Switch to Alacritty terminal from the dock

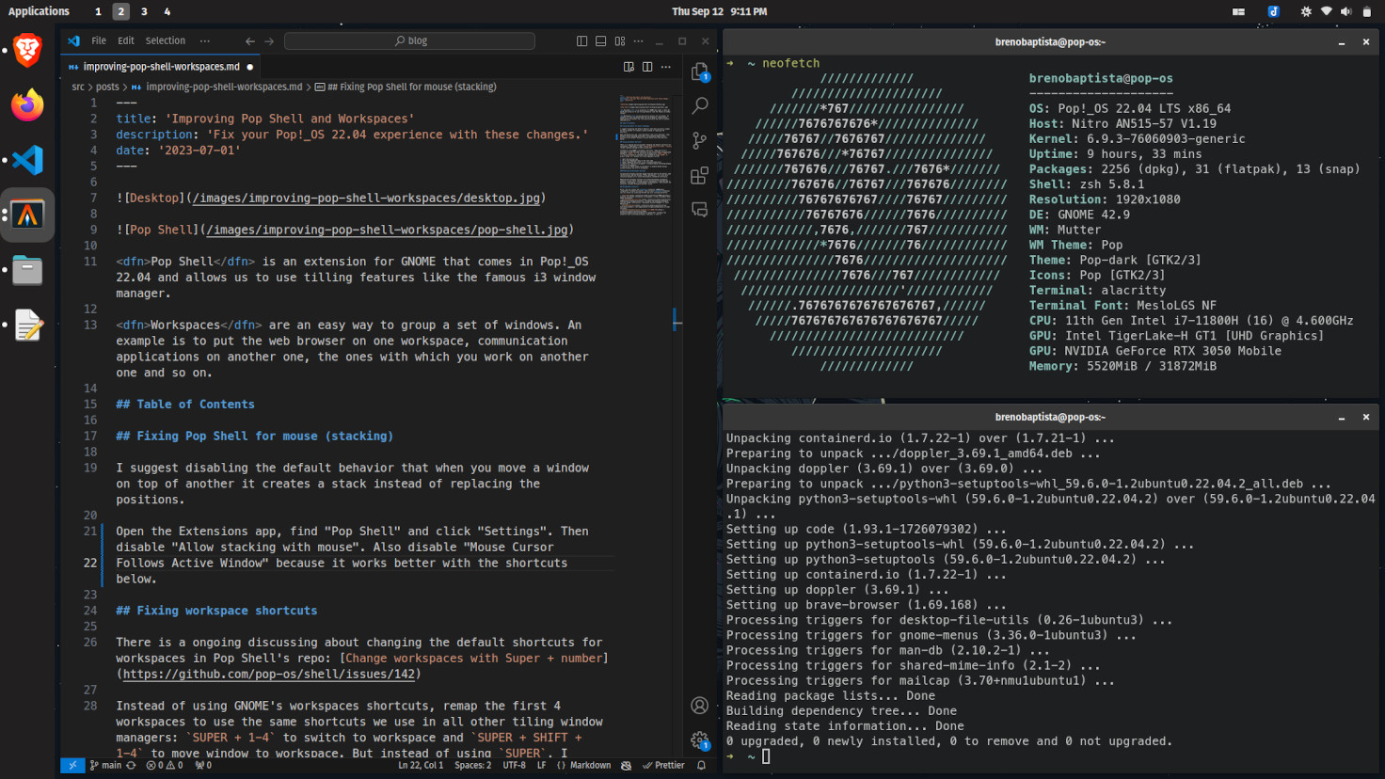pyautogui.click(x=27, y=215)
